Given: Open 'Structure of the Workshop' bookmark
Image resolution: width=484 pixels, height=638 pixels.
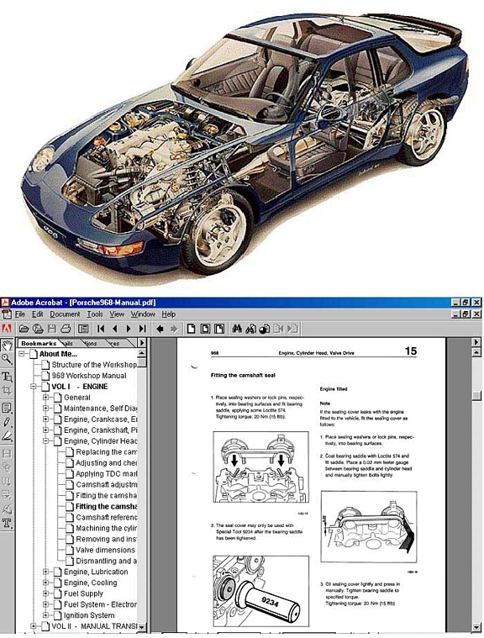Looking at the screenshot, I should pos(94,365).
